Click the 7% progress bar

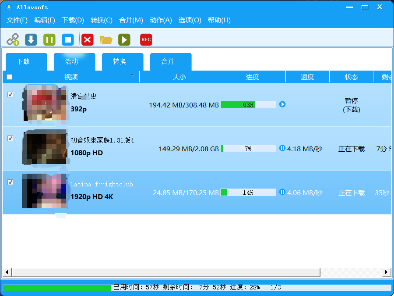tap(248, 149)
